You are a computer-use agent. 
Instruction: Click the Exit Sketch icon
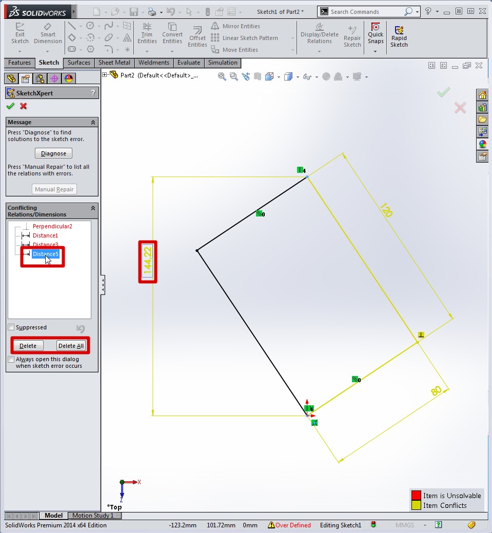pos(20,33)
